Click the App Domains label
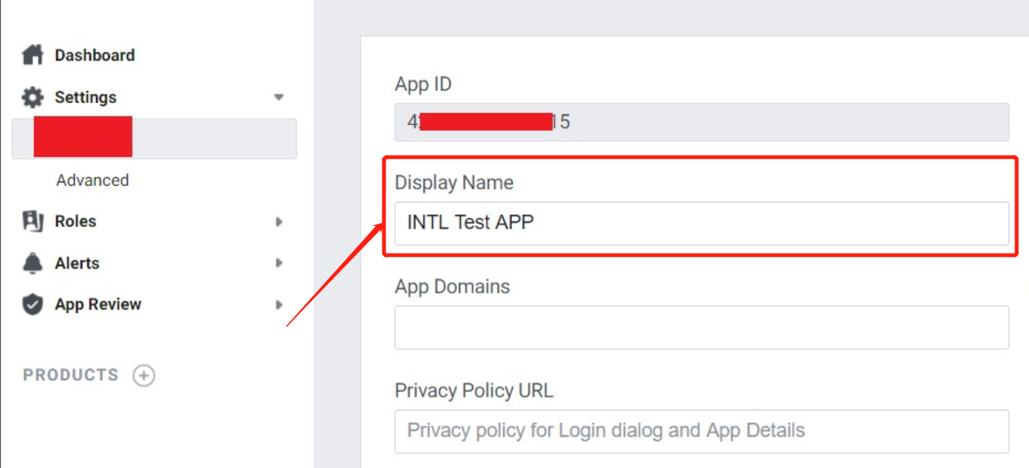 click(452, 286)
